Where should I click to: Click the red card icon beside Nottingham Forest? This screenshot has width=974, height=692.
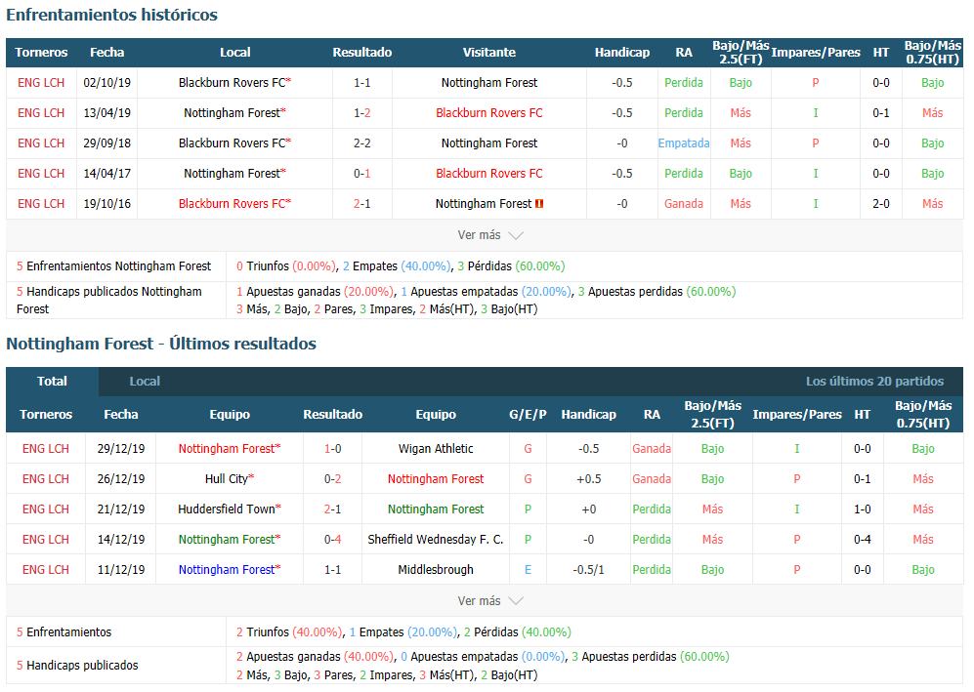[x=539, y=204]
